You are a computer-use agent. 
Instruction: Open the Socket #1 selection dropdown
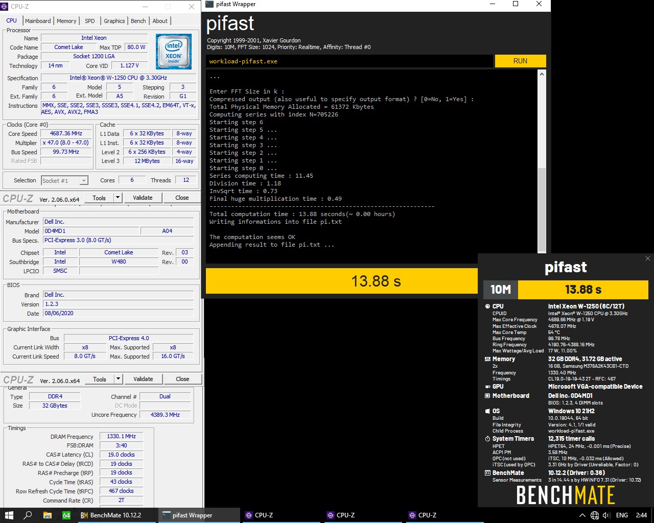click(64, 180)
